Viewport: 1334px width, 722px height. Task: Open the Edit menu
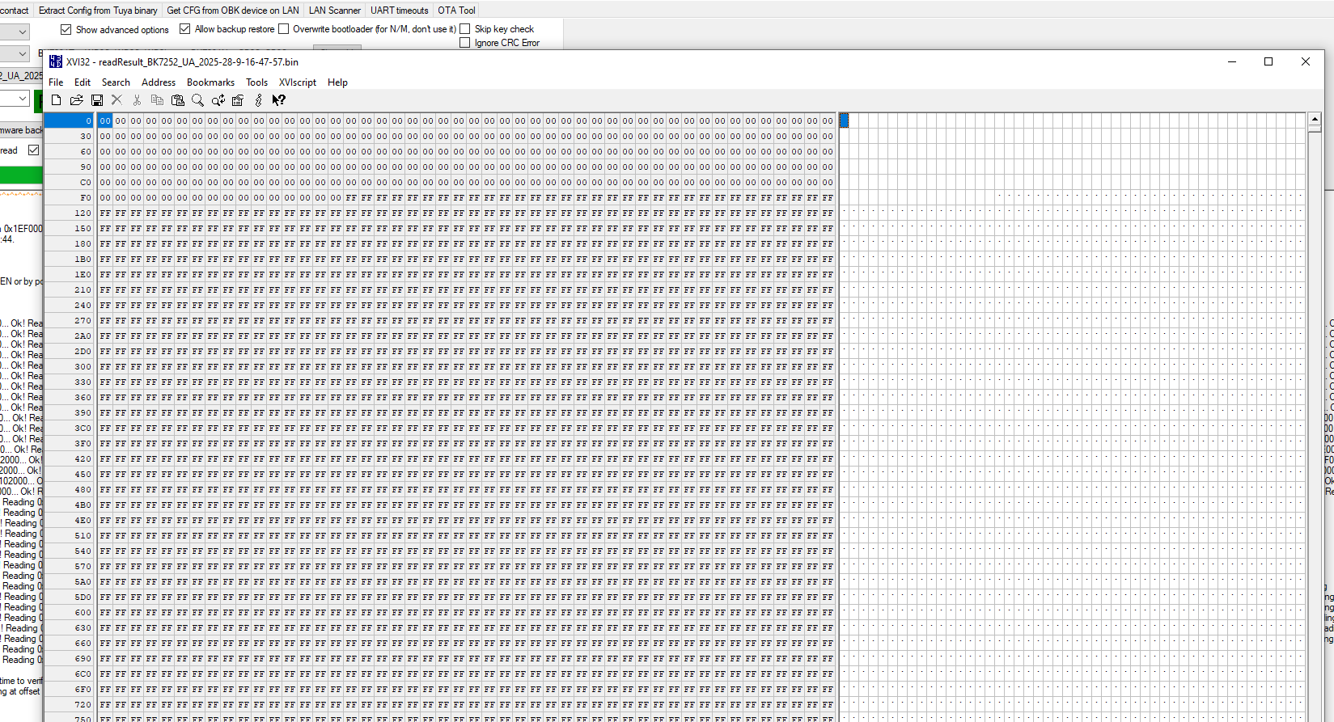[x=83, y=82]
